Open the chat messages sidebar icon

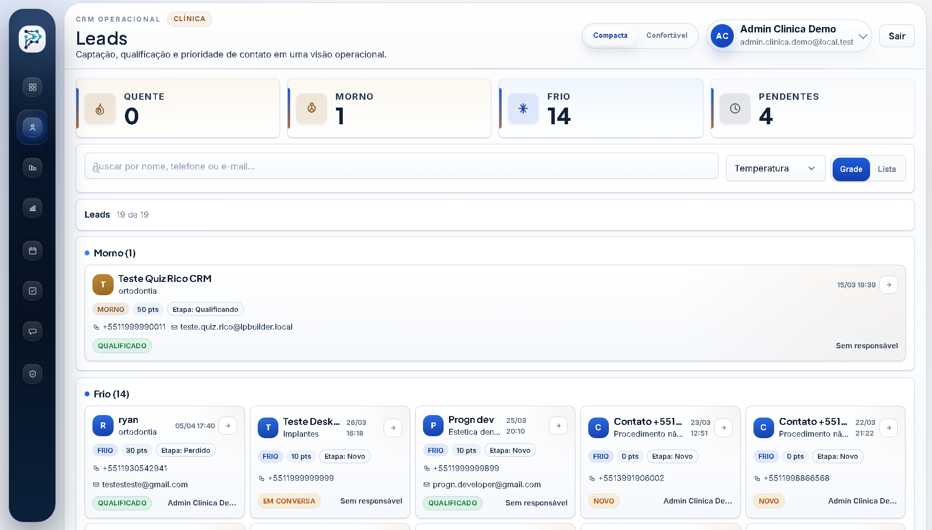tap(32, 332)
